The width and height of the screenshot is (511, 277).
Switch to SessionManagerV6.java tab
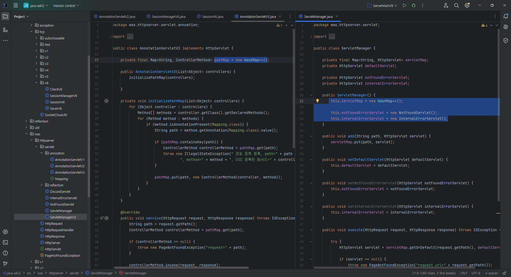(166, 17)
